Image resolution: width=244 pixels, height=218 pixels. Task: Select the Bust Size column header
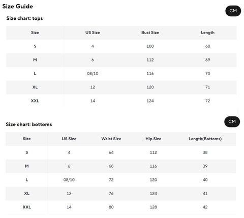pos(150,33)
